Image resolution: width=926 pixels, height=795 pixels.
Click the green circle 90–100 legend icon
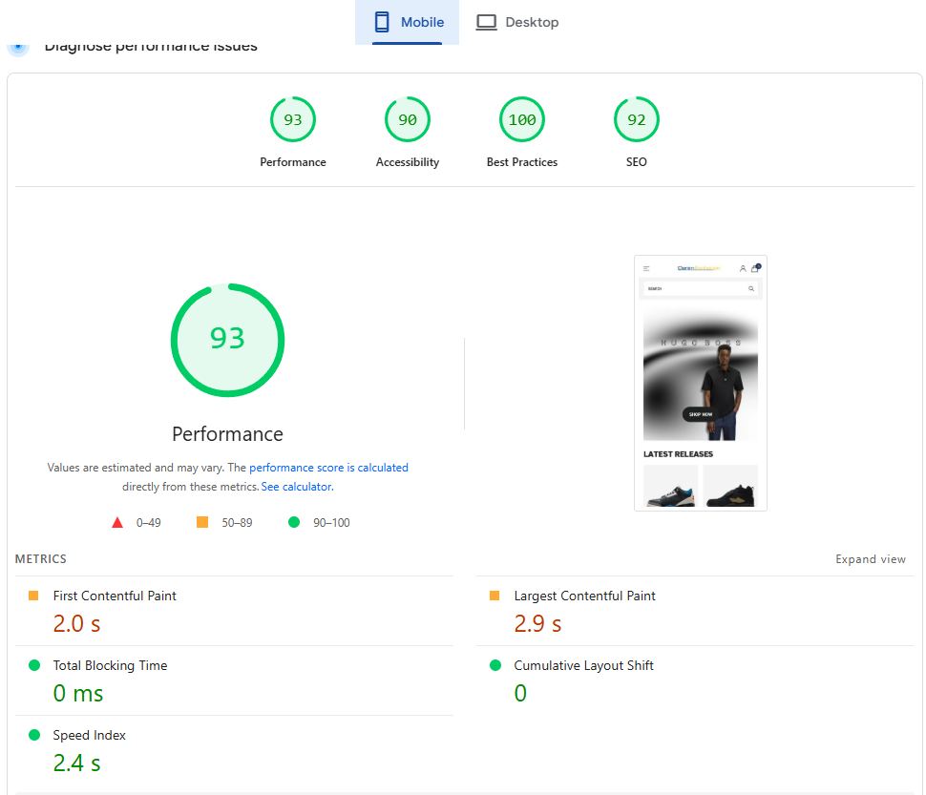[294, 522]
